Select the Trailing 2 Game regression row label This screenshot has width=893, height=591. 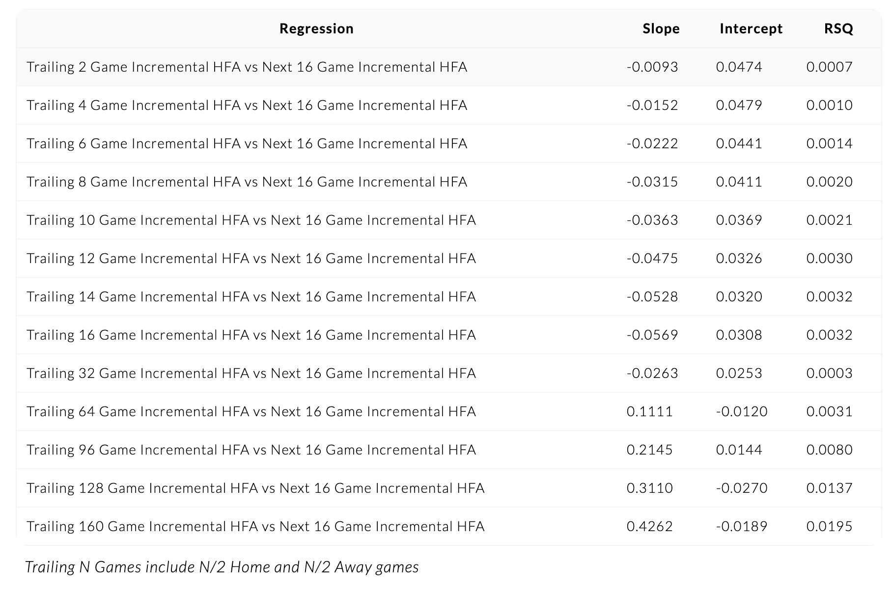pyautogui.click(x=247, y=67)
